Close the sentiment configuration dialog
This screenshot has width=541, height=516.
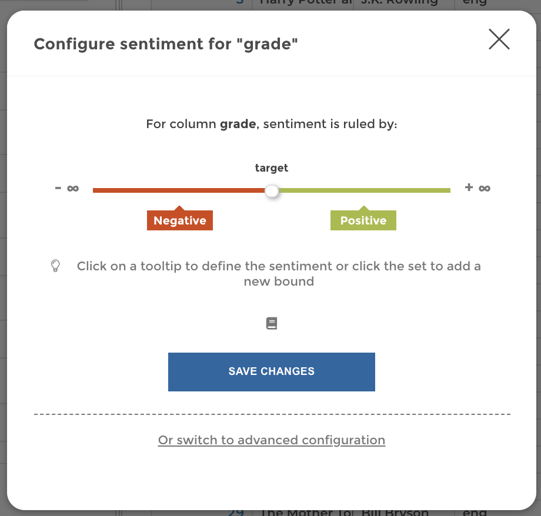[499, 39]
